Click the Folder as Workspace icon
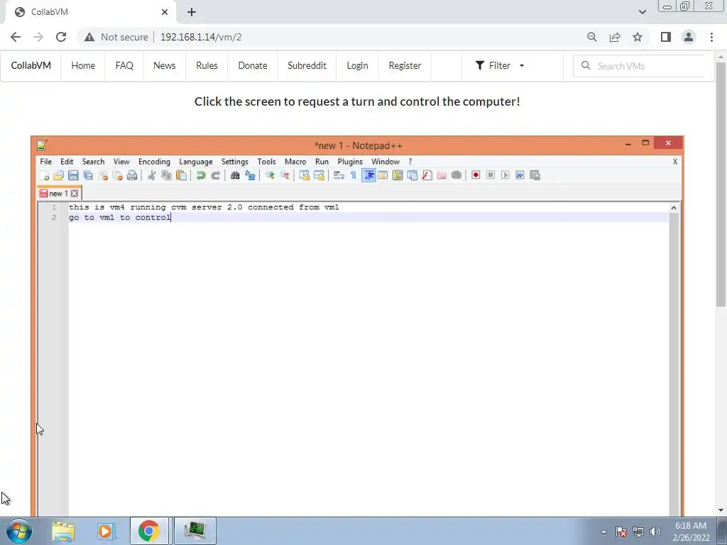This screenshot has width=727, height=545. (x=442, y=175)
